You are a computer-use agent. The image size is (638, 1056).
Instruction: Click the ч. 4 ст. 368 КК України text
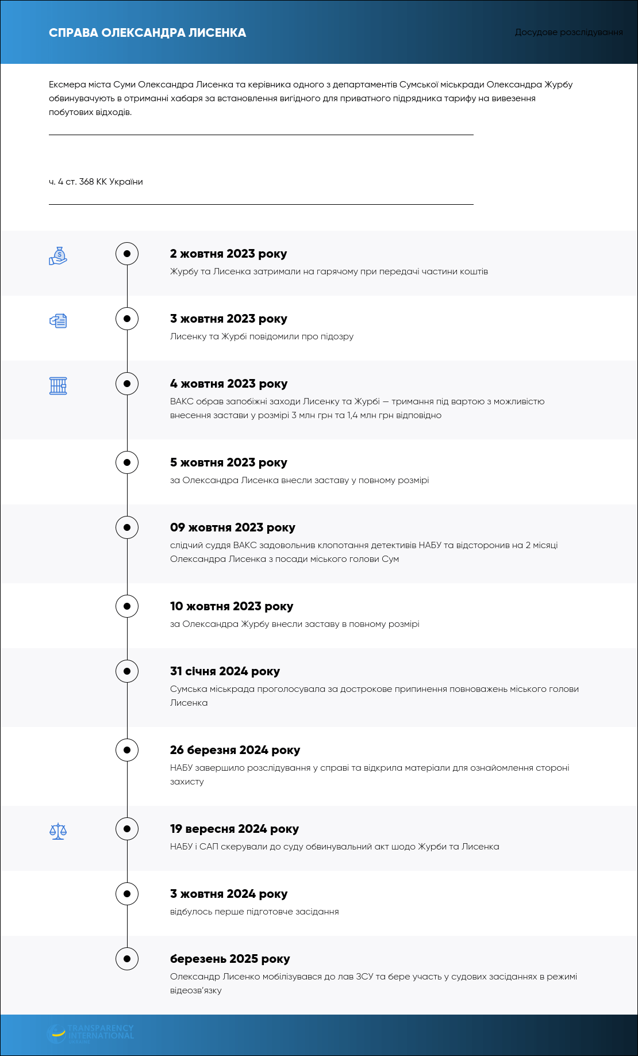(x=96, y=182)
